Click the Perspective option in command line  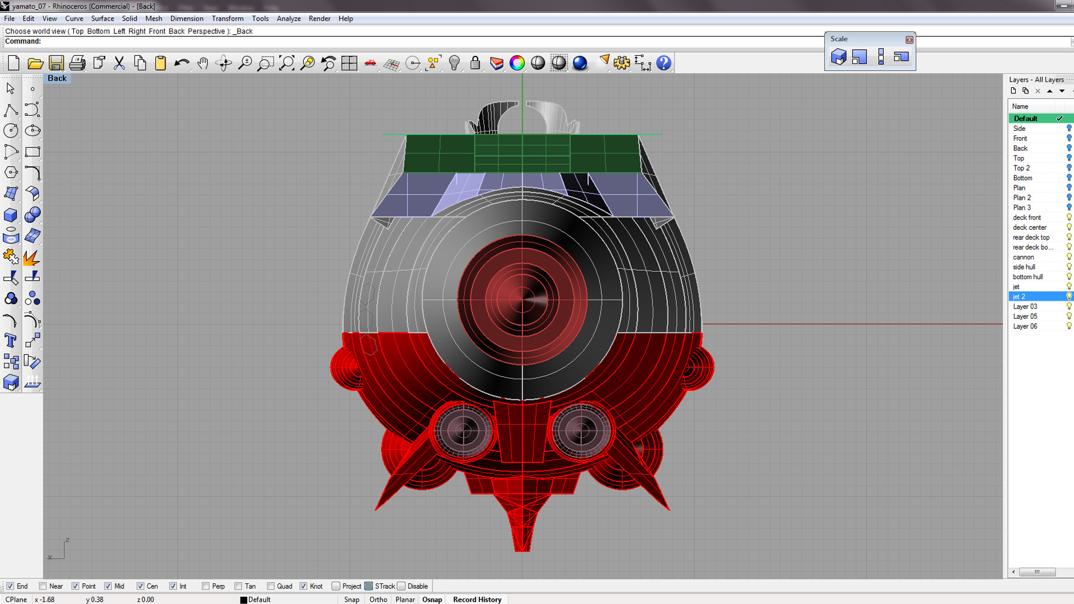[206, 31]
